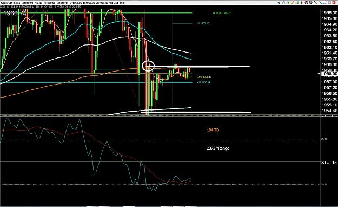This screenshot has width=338, height=207.
Task: Click the 1964.20 price axis label
Action: [x=329, y=30]
